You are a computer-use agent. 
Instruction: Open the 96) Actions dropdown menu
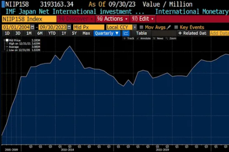(112, 19)
